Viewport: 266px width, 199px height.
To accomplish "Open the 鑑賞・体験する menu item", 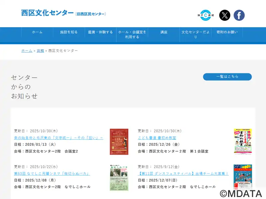I will tap(100, 32).
